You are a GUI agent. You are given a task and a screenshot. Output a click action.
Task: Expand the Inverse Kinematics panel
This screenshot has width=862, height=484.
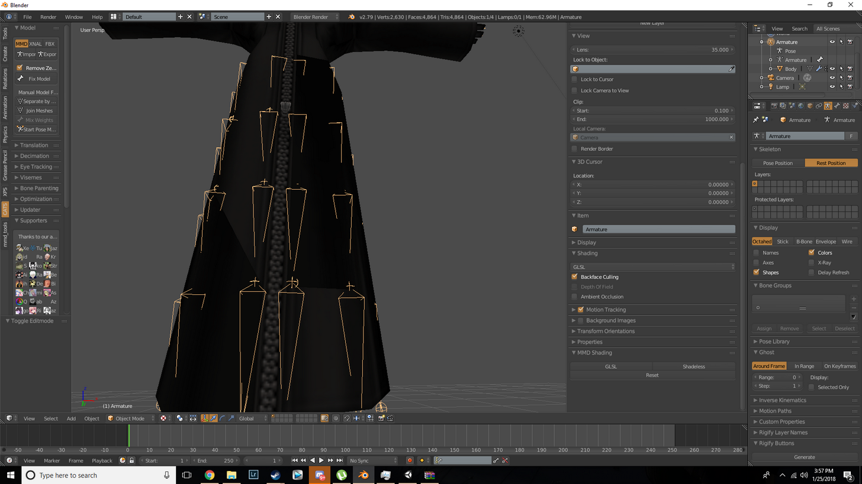[x=782, y=400]
